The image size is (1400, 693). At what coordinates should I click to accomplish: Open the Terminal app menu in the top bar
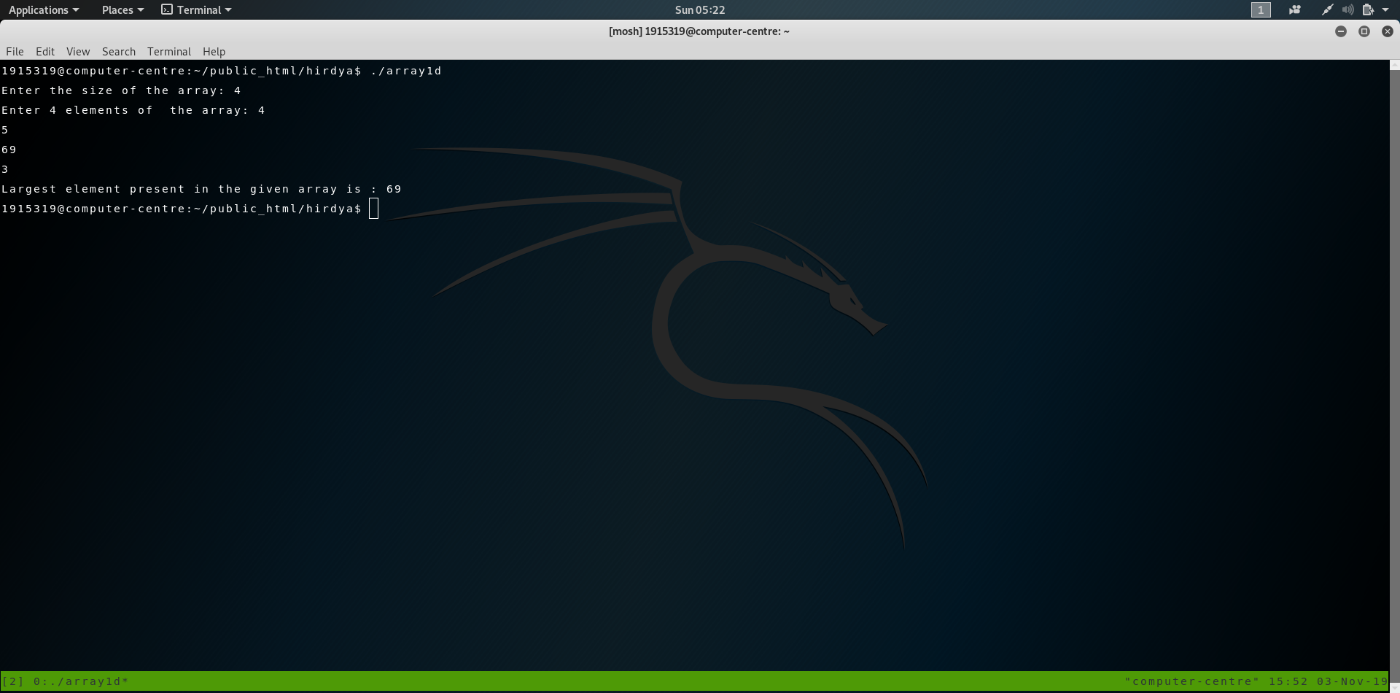coord(196,10)
